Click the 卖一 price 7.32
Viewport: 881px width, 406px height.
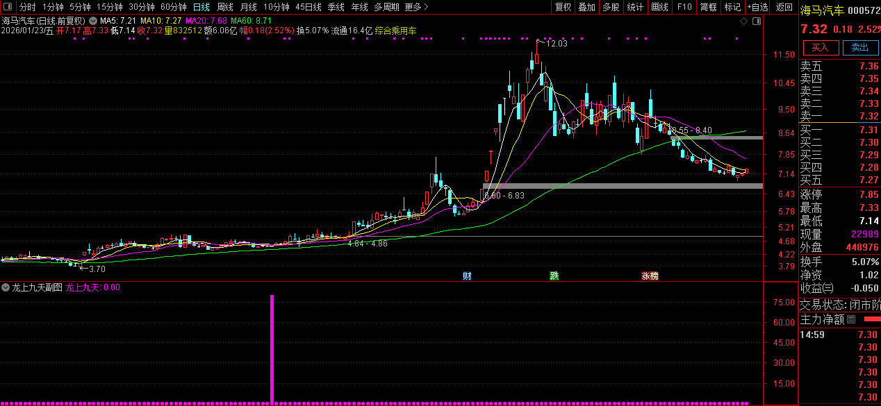point(868,116)
